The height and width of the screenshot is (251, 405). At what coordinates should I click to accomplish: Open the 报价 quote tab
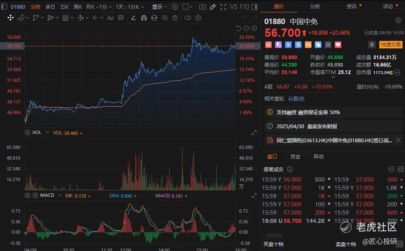[x=279, y=6]
